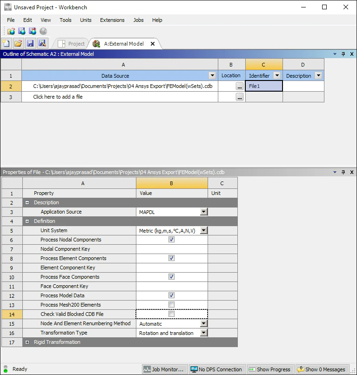Open the Extensions menu
Screen dimensions: 357x375
coord(112,20)
